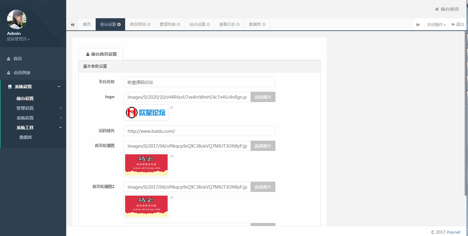Screen dimensions: 468x236
Task: Switch to the 站点设置 tab
Action: [x=197, y=24]
